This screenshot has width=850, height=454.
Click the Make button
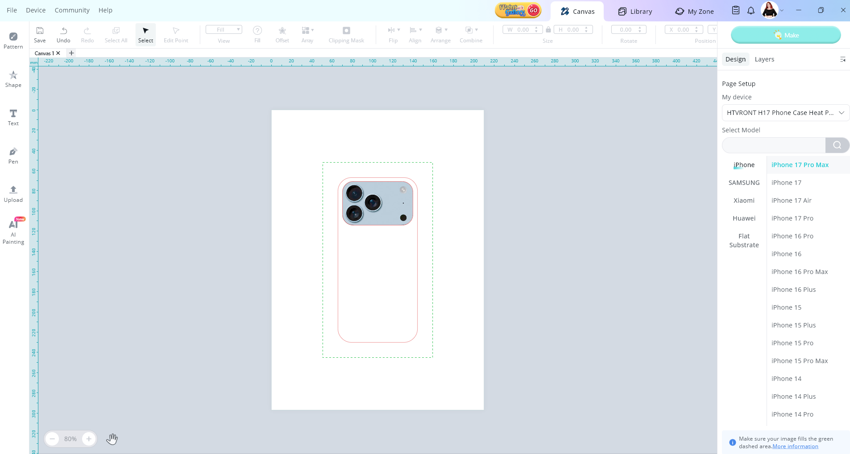[786, 35]
